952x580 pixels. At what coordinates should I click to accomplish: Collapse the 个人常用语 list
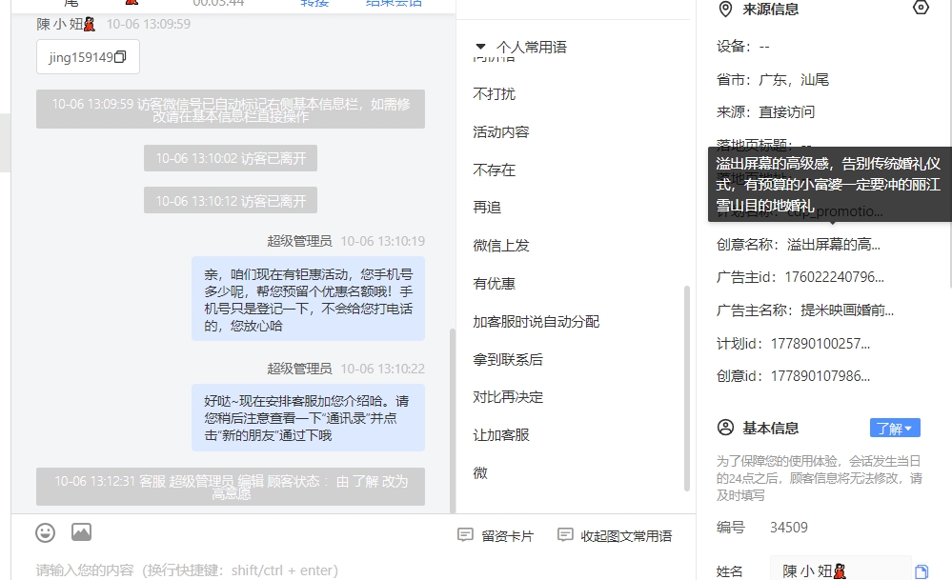pyautogui.click(x=481, y=47)
